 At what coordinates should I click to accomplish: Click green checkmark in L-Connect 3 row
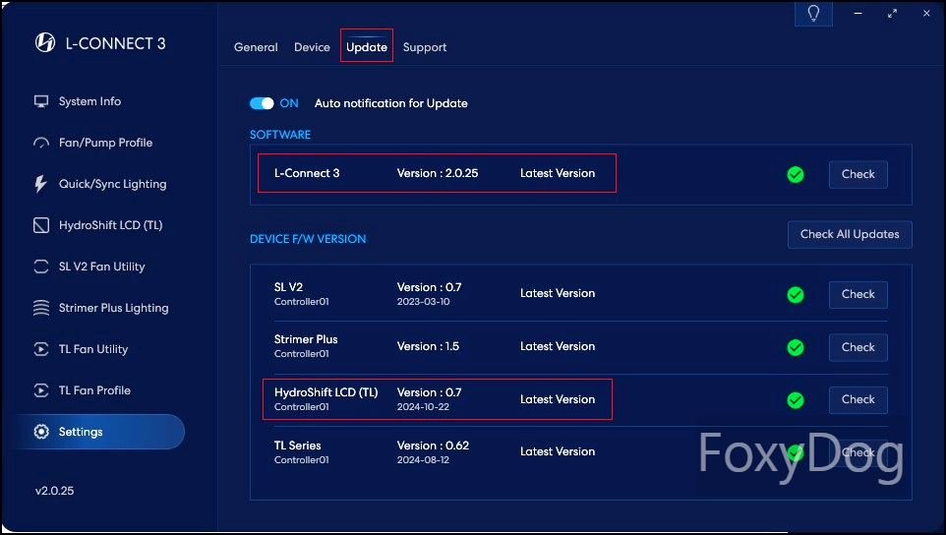[x=796, y=174]
